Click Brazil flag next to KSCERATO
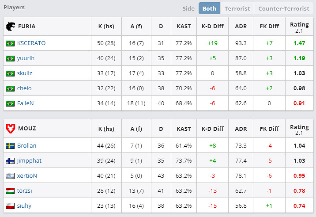The width and height of the screenshot is (316, 217). tap(10, 43)
